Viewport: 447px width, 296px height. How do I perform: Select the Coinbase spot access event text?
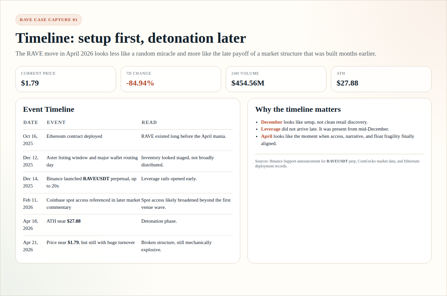click(x=93, y=204)
